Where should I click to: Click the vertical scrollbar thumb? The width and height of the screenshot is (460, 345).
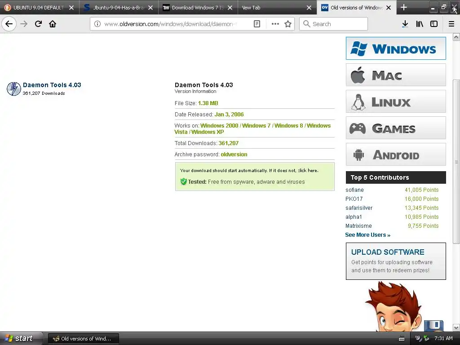pos(456,161)
